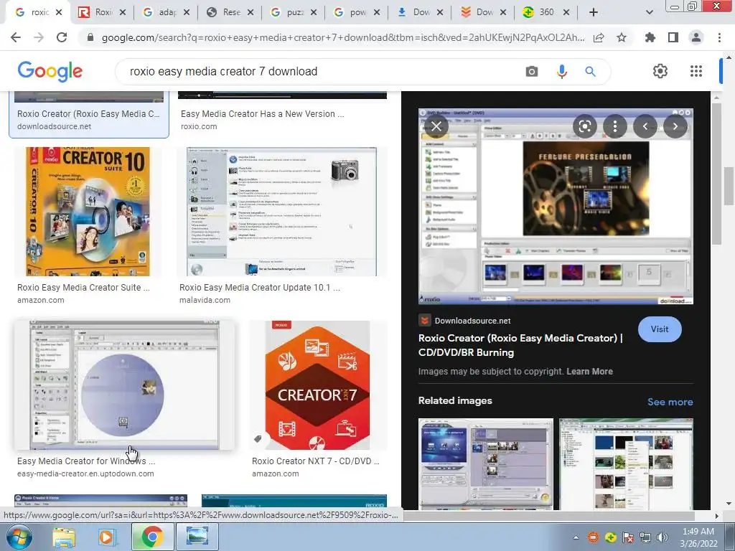
Task: Open the Chrome side panel icon
Action: pos(673,37)
